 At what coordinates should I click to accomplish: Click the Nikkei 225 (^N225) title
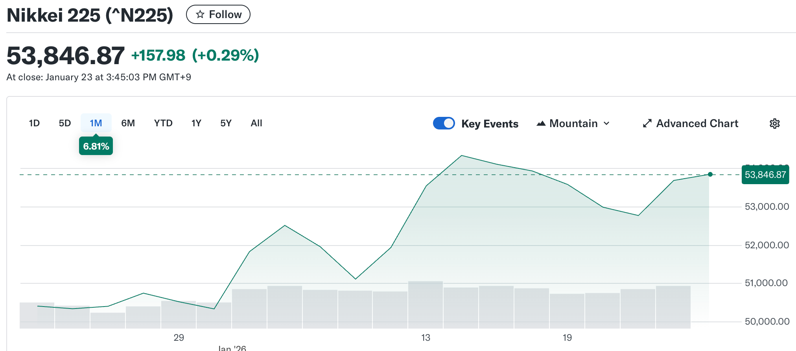[90, 15]
